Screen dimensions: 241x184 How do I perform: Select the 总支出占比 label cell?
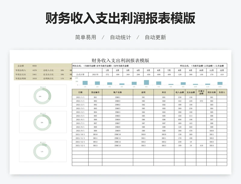coord(49,74)
